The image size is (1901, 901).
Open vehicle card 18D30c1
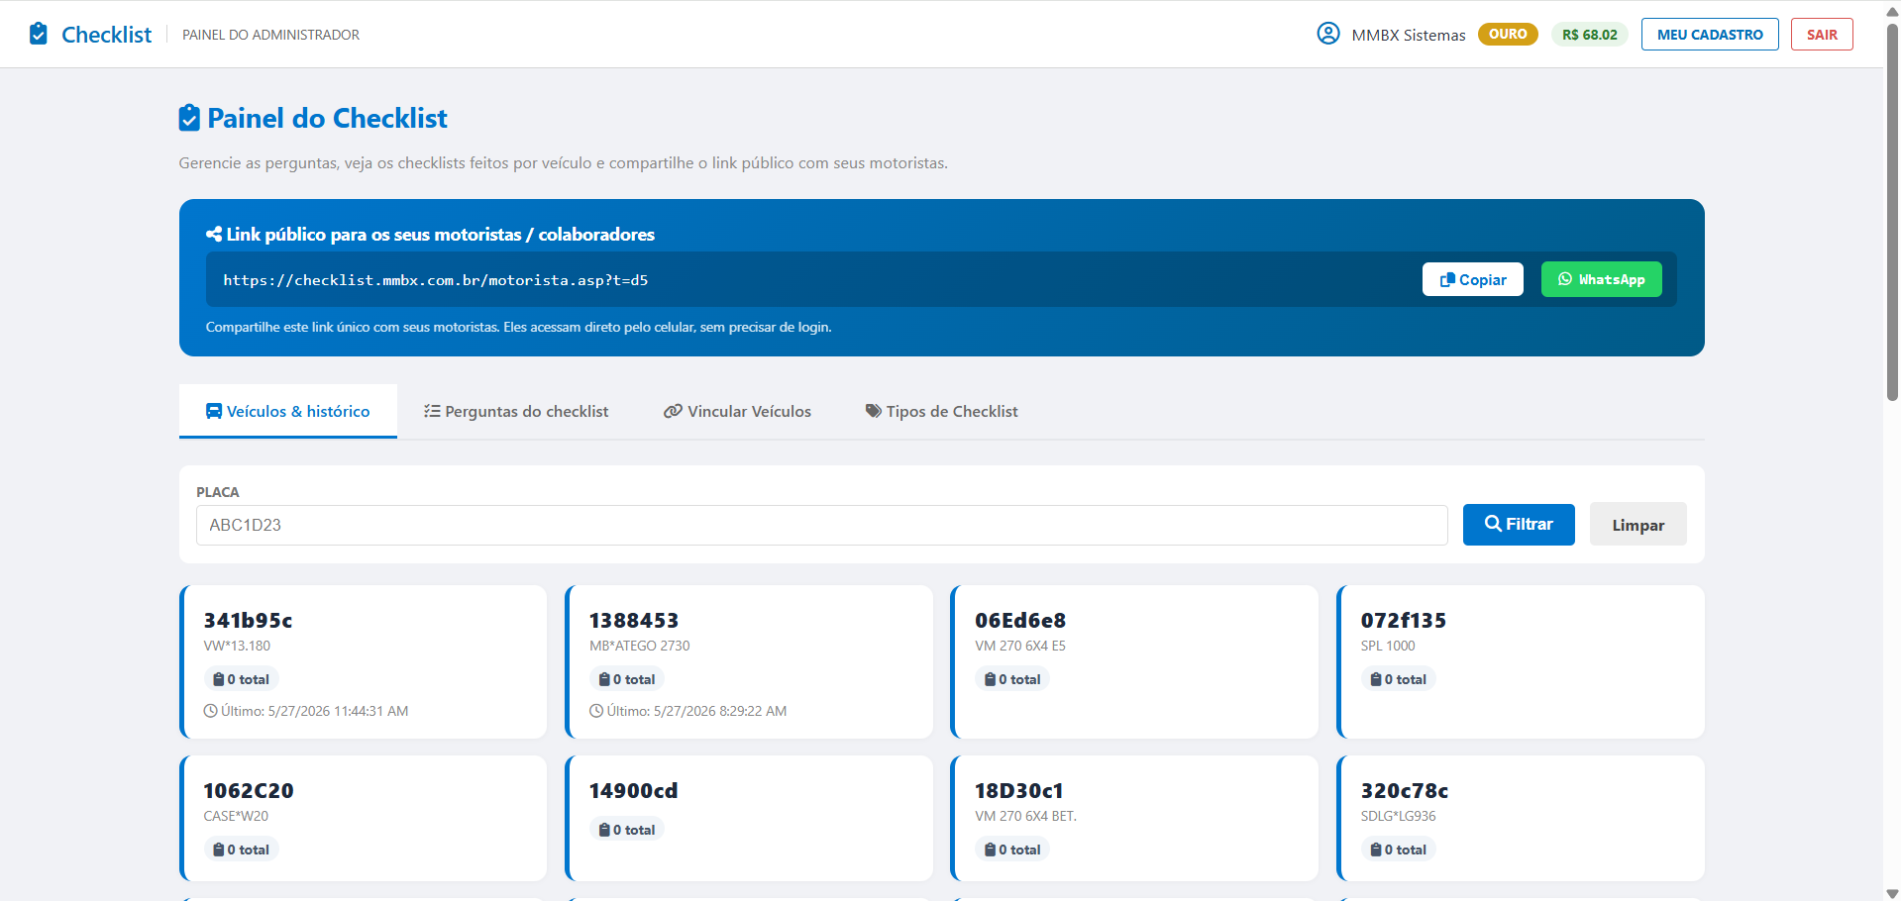tap(1134, 819)
